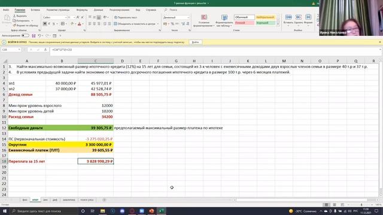Screen dimensions: 383x215
Task: Increase decimal places icon
Action: (x=183, y=24)
